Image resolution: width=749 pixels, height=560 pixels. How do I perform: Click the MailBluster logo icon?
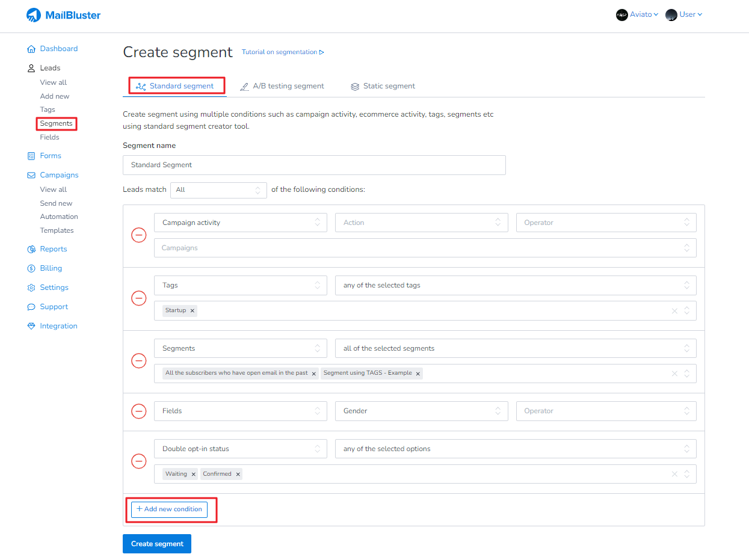pos(34,15)
